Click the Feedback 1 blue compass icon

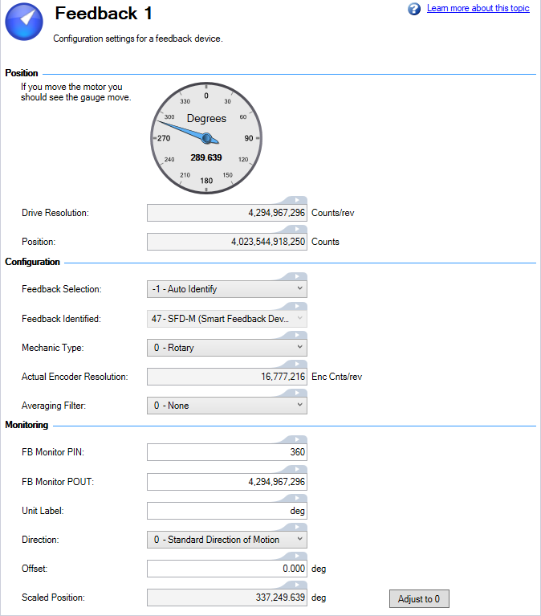click(x=24, y=22)
